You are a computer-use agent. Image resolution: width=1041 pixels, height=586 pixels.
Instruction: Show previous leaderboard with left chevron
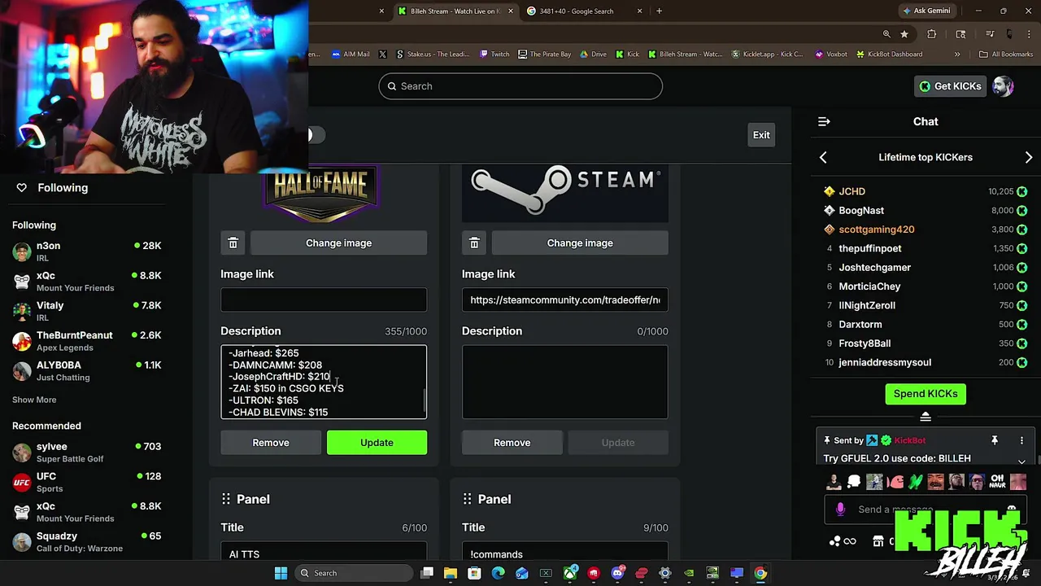pyautogui.click(x=823, y=157)
